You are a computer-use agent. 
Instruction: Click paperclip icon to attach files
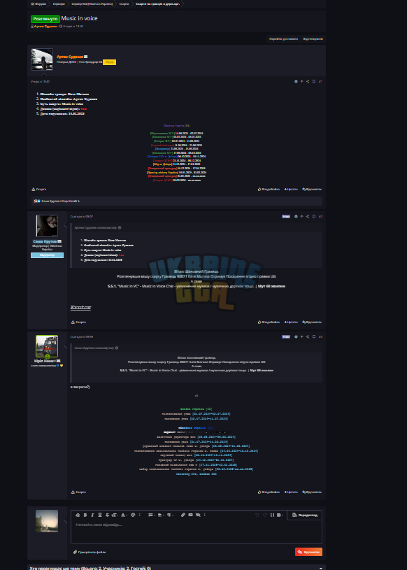pyautogui.click(x=75, y=552)
